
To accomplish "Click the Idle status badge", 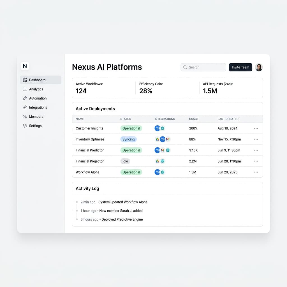I will tap(125, 161).
